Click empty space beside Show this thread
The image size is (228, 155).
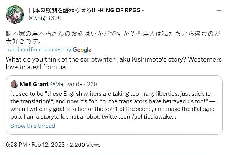138,126
